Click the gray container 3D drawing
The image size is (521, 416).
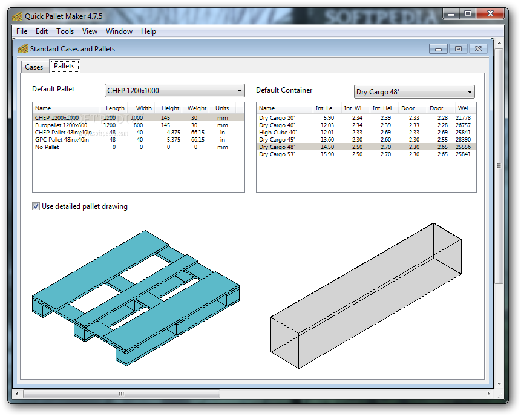(x=366, y=296)
